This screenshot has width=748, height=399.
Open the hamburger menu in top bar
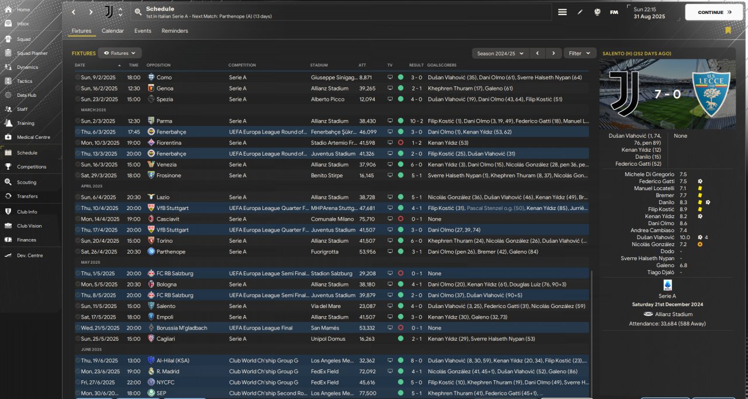point(562,12)
